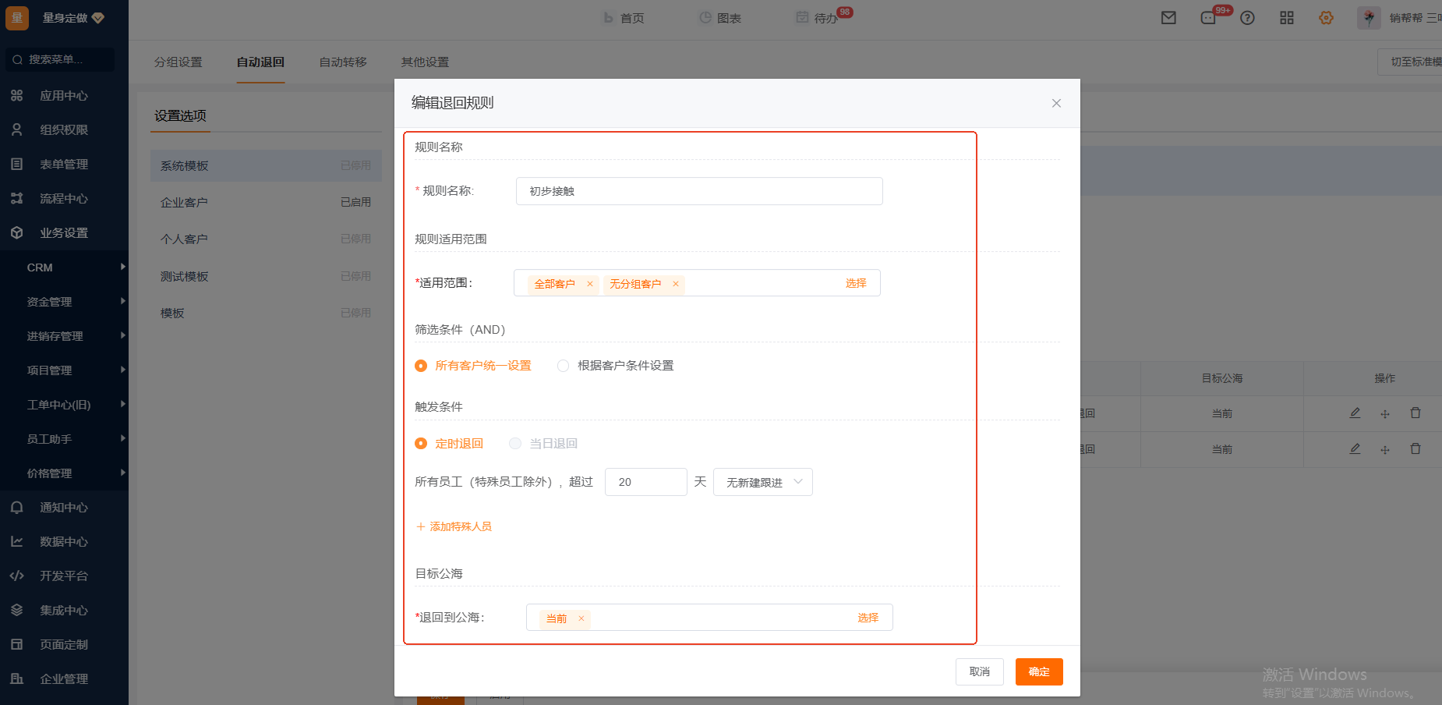Select the 企业客户 template row

coord(266,202)
